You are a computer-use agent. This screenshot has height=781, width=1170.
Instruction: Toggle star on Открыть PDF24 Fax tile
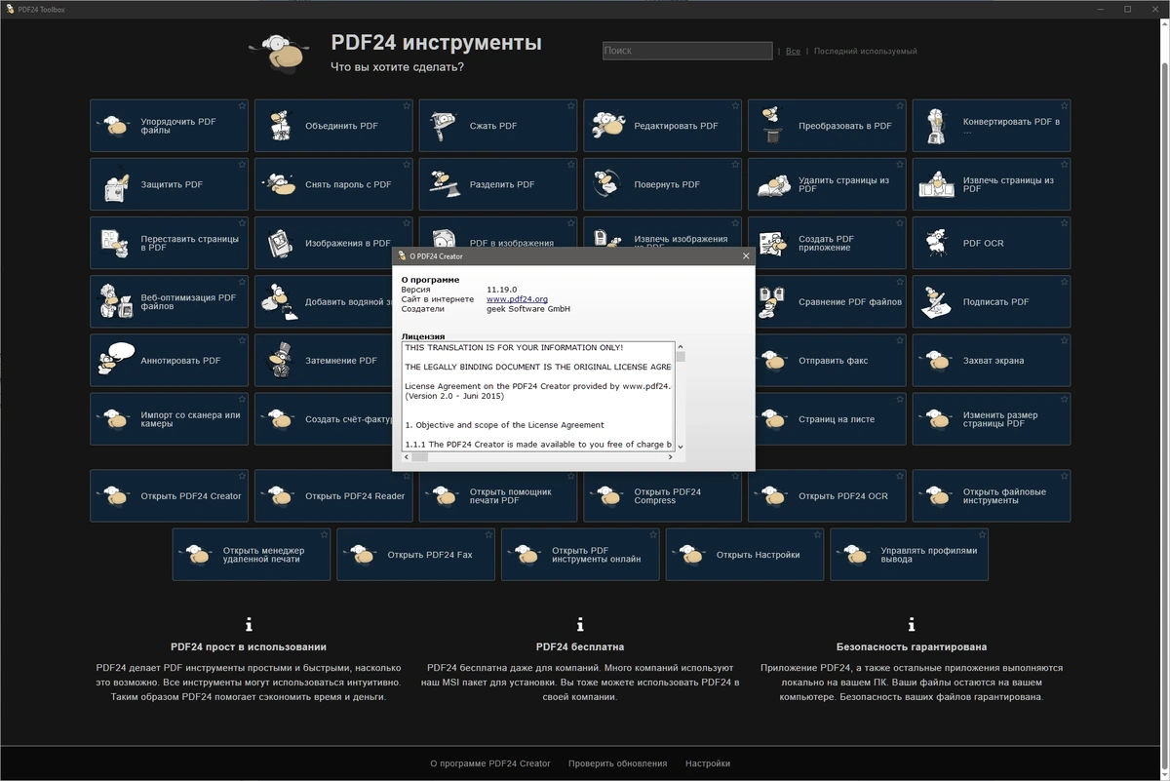(488, 534)
